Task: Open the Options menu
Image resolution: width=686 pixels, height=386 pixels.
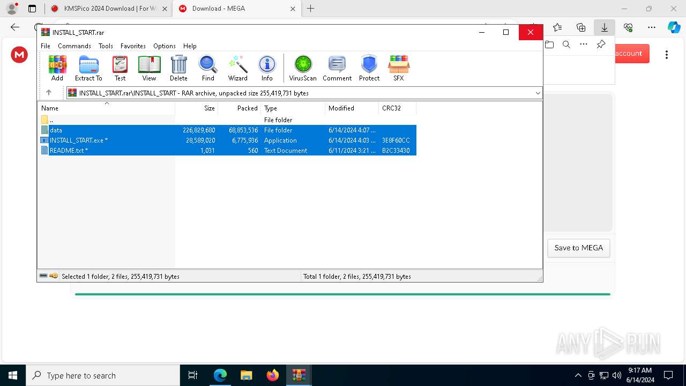Action: [164, 46]
